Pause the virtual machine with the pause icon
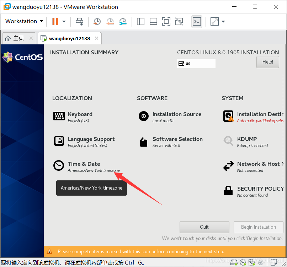The image size is (287, 267). (x=55, y=21)
